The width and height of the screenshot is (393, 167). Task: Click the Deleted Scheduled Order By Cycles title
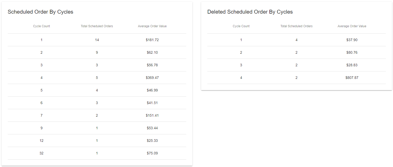tap(250, 12)
